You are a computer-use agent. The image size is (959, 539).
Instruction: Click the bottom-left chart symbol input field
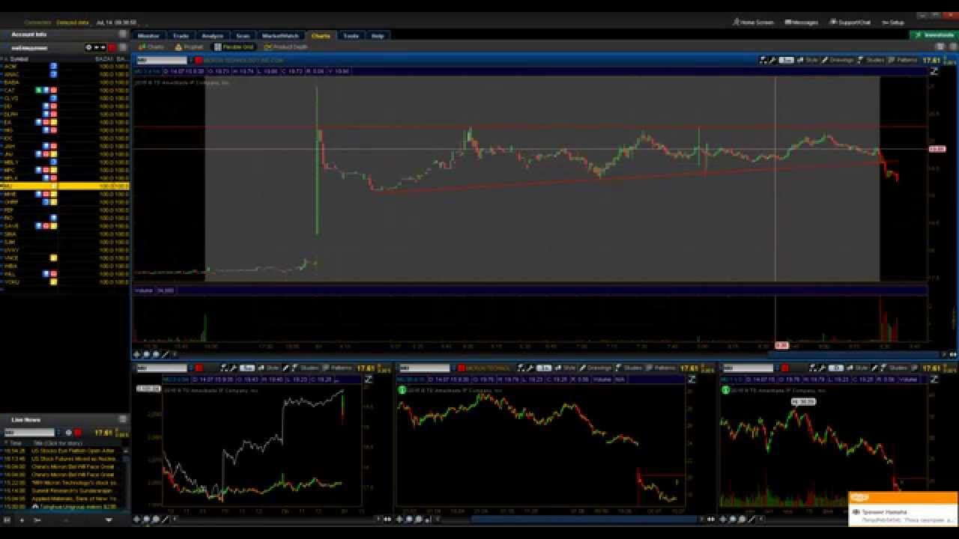(161, 368)
